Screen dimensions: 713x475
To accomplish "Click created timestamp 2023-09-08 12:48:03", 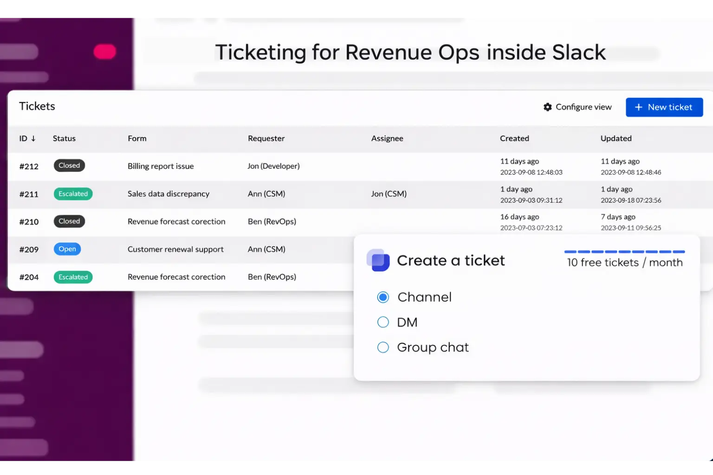I will pyautogui.click(x=531, y=173).
